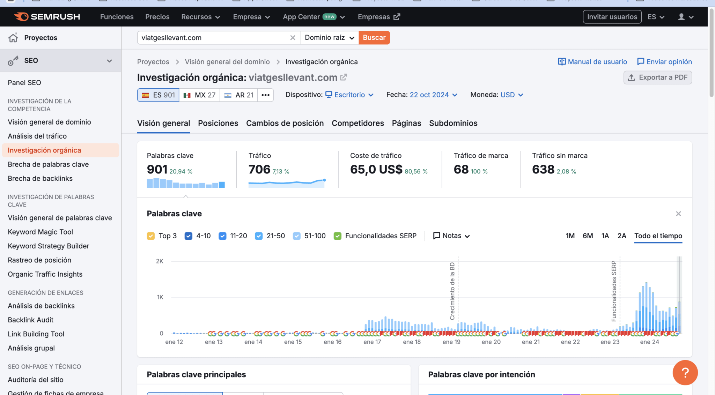Click the Buscar button

pos(374,38)
